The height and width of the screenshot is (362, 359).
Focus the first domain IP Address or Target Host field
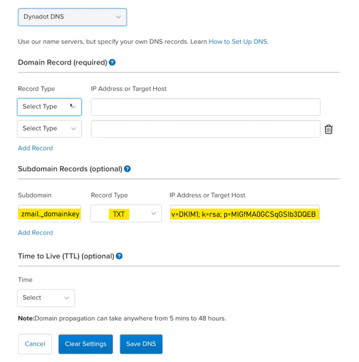tap(206, 107)
